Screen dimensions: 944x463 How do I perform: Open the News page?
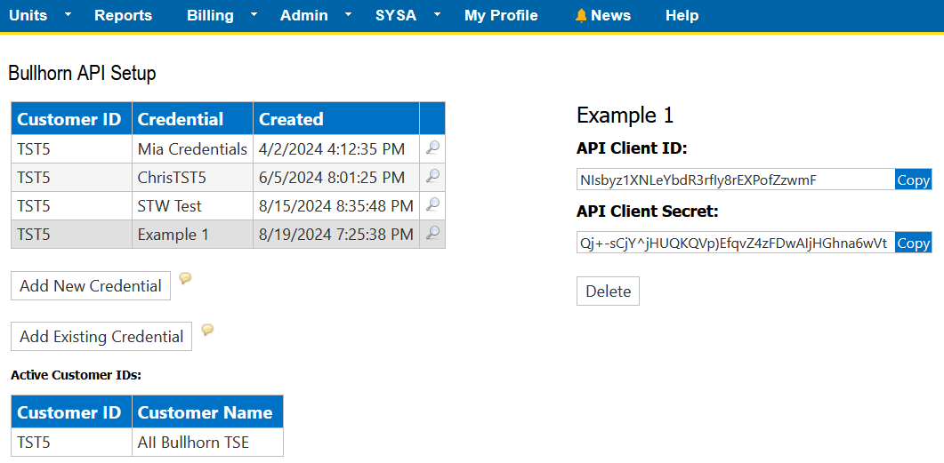point(610,16)
